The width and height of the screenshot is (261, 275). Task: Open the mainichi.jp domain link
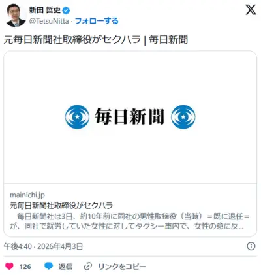coord(27,195)
